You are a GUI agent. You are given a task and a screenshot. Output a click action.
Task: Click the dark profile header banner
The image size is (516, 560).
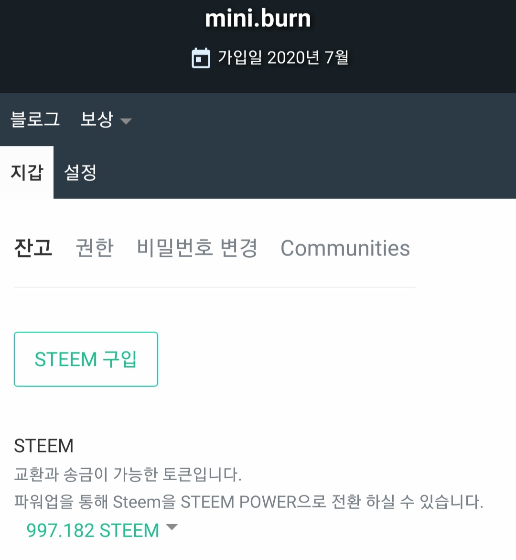pyautogui.click(x=258, y=46)
